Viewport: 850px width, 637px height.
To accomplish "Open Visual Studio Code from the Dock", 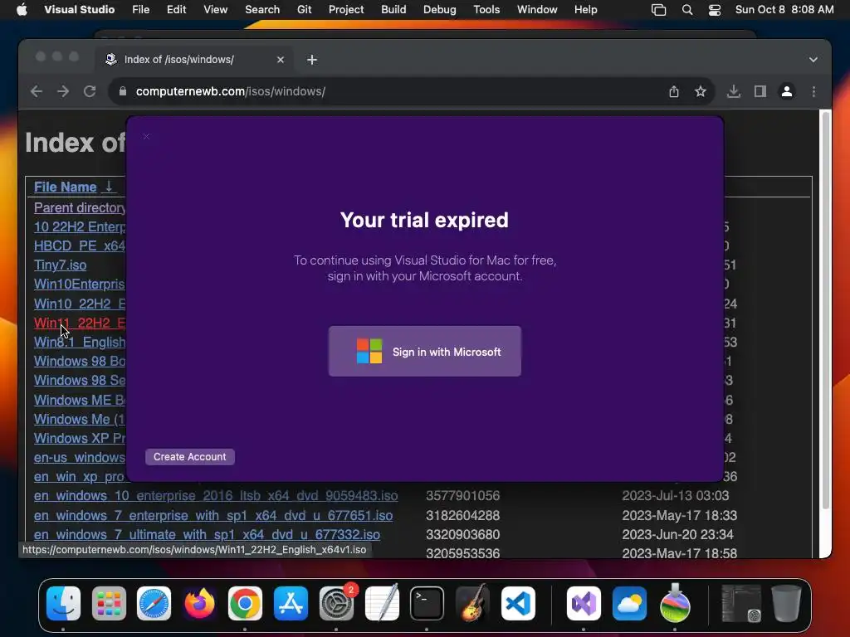I will [x=518, y=603].
